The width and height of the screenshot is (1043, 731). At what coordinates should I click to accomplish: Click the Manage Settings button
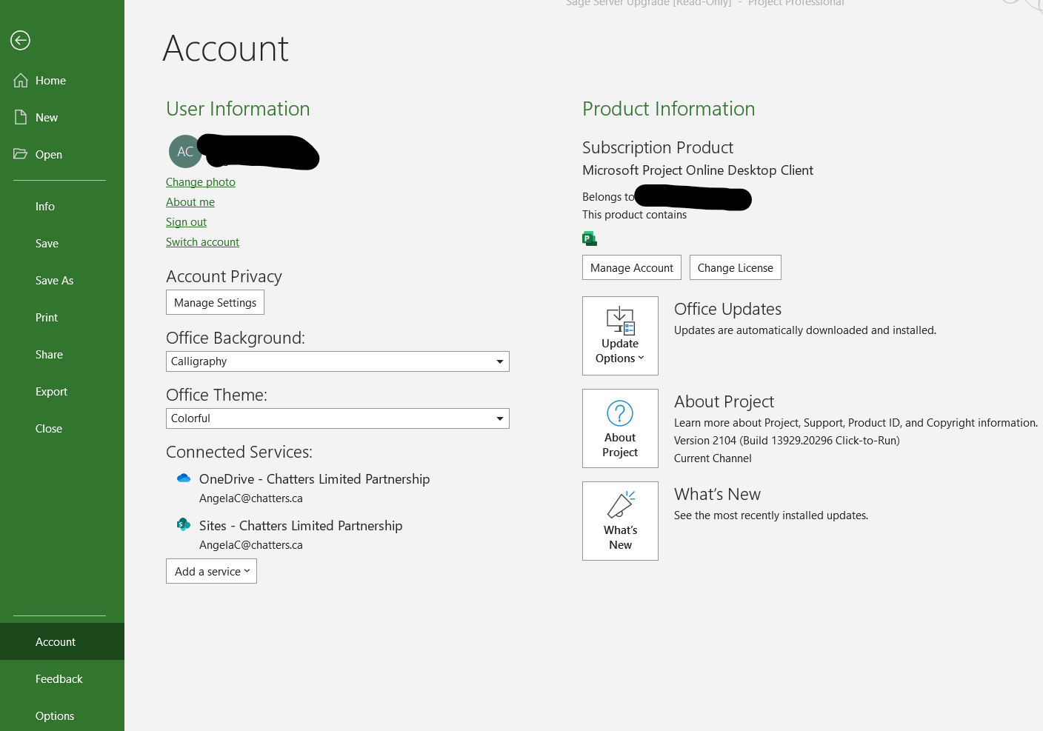pyautogui.click(x=215, y=302)
